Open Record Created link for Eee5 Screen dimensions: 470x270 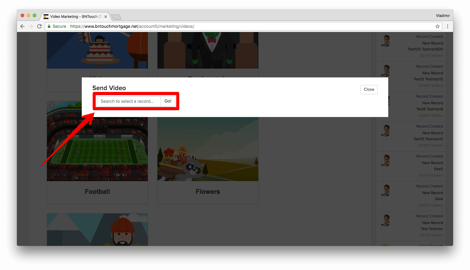pyautogui.click(x=429, y=156)
